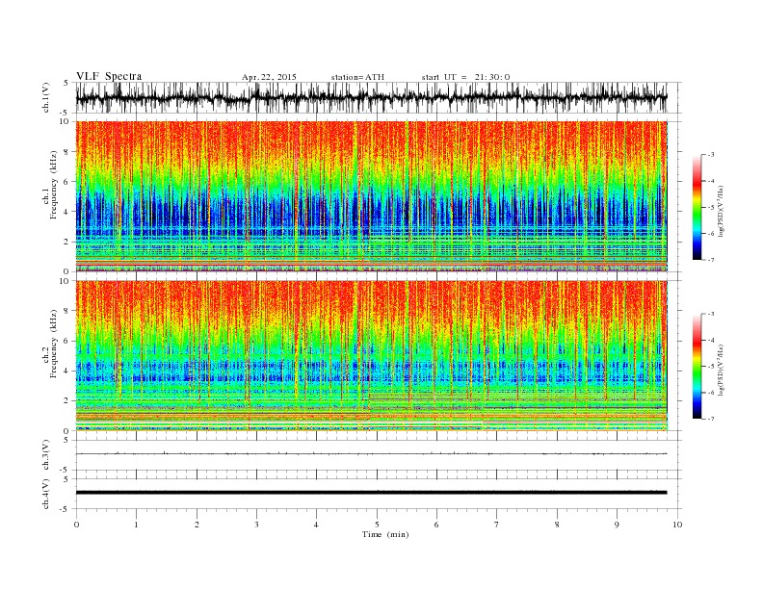This screenshot has height=589, width=763.
Task: Click the log(PSD) label of the ch.1 color bar
Action: (721, 212)
